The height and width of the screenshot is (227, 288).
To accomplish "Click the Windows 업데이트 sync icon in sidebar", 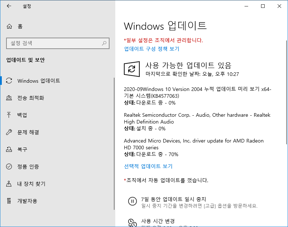I will [x=9, y=81].
